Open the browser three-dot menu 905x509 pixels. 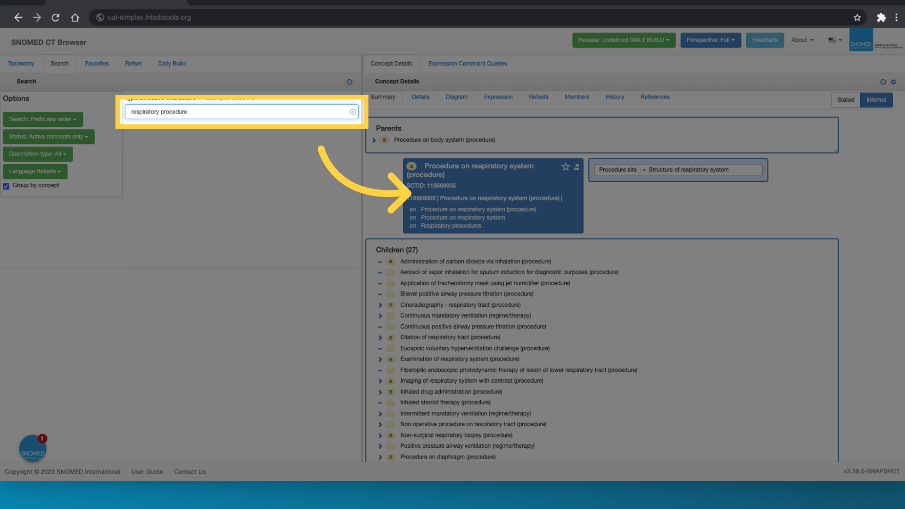[896, 17]
